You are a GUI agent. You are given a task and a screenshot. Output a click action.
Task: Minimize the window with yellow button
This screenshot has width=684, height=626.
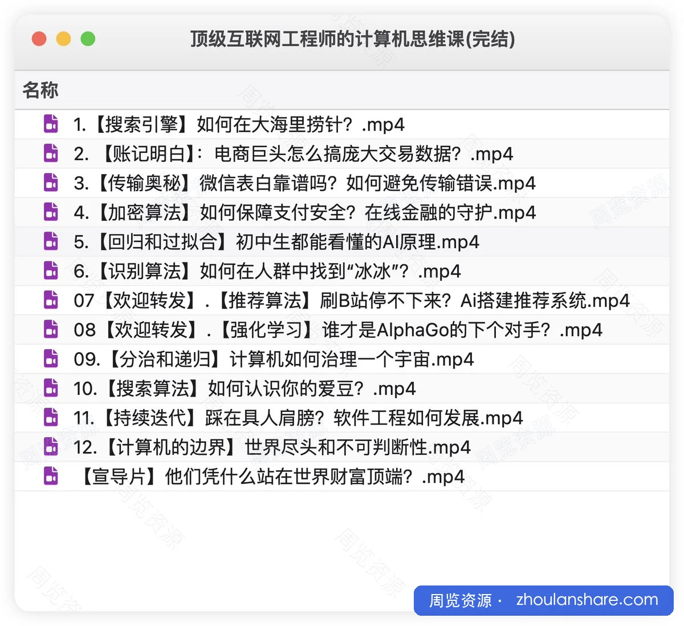coord(63,39)
